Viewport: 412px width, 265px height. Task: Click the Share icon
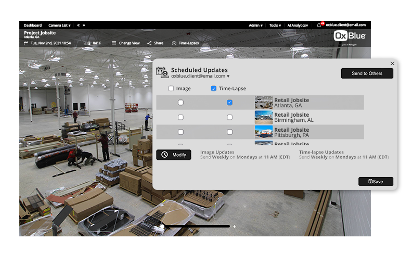point(149,43)
